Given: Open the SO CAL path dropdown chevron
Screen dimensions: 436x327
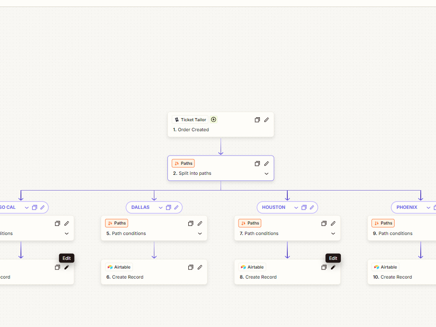Looking at the screenshot, I should click(x=27, y=208).
